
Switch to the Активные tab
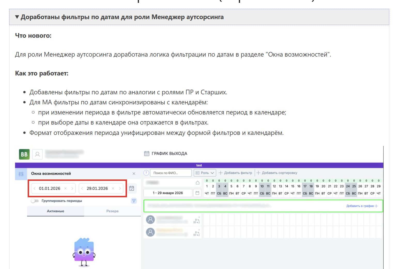coord(55,211)
